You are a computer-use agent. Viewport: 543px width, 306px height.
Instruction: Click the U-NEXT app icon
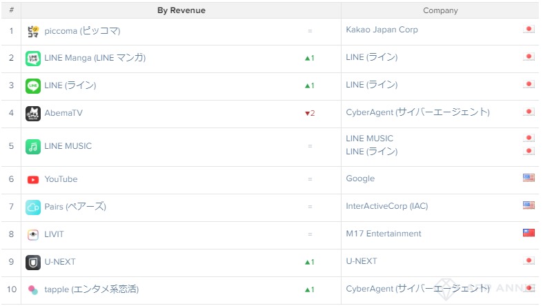pos(33,263)
